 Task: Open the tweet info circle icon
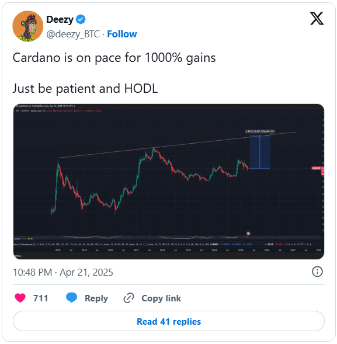[x=317, y=272]
